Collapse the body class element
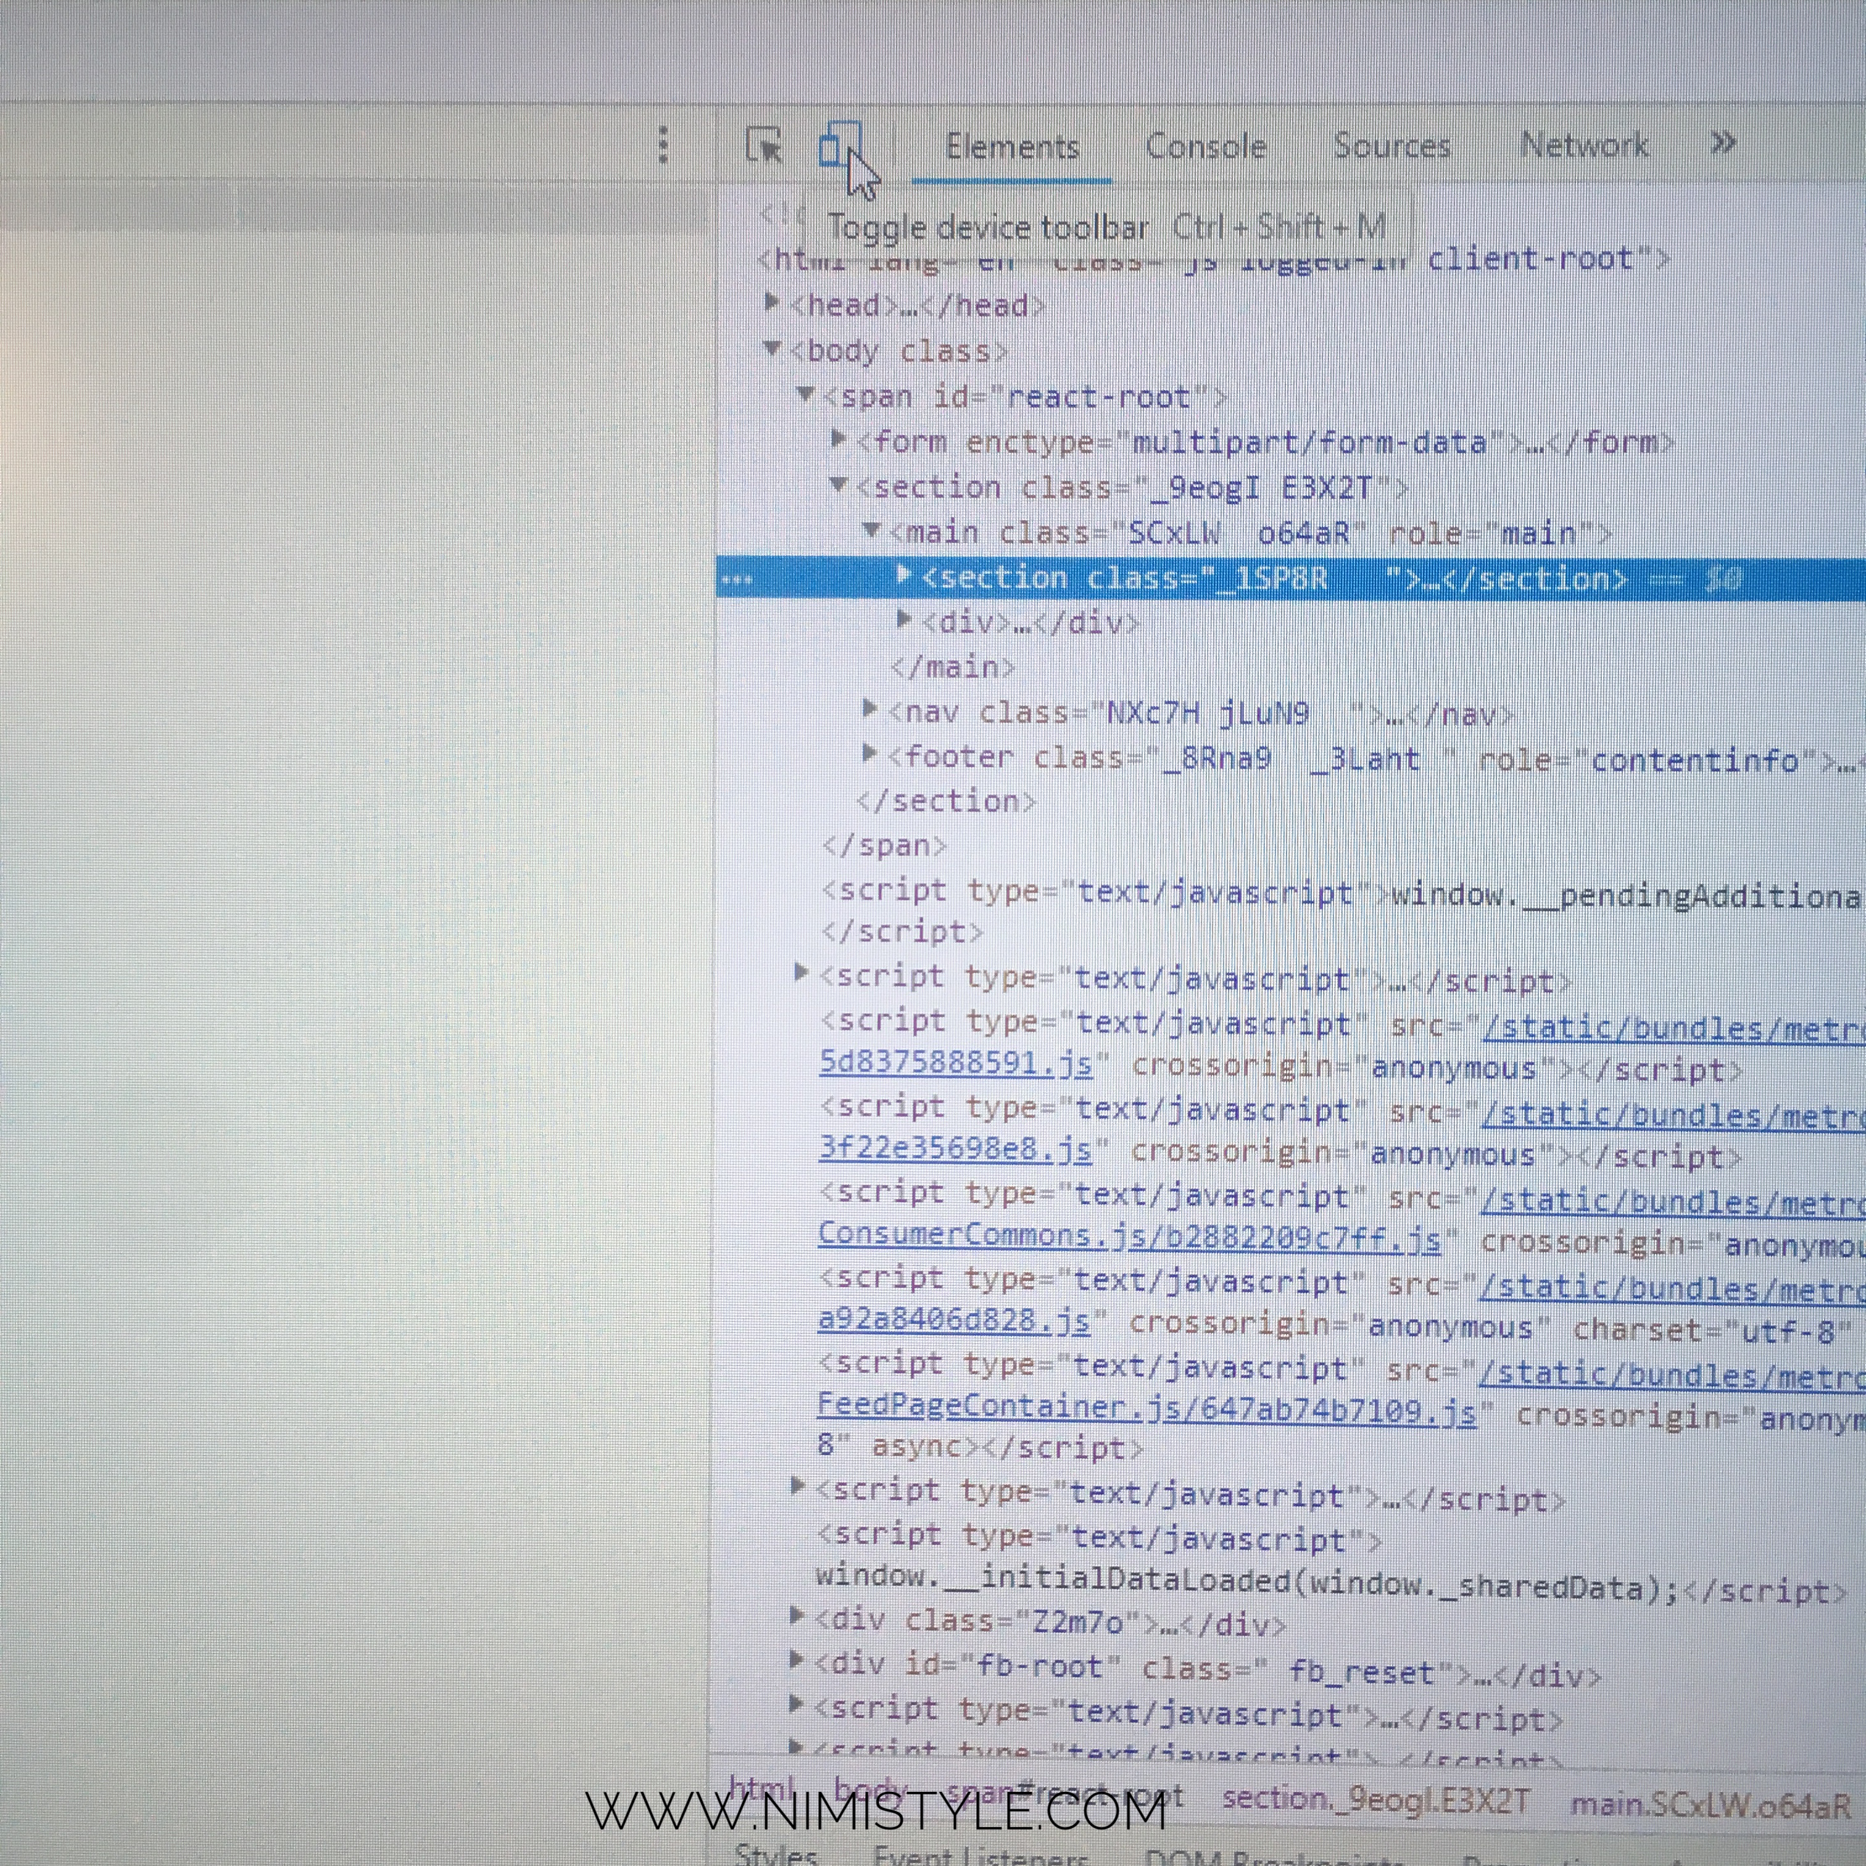This screenshot has height=1866, width=1866. pos(771,347)
